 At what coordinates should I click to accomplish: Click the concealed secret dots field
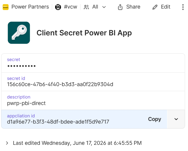point(22,66)
